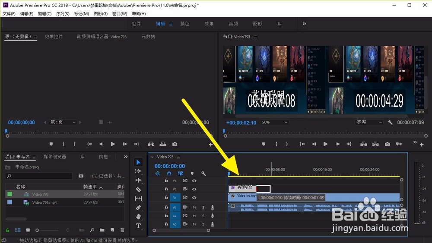Switch to the 图形 workspace
This screenshot has width=432, height=243.
coord(257,24)
